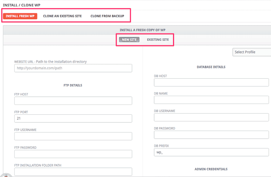Image resolution: width=271 pixels, height=177 pixels.
Task: Choose the New Site option
Action: coord(129,40)
